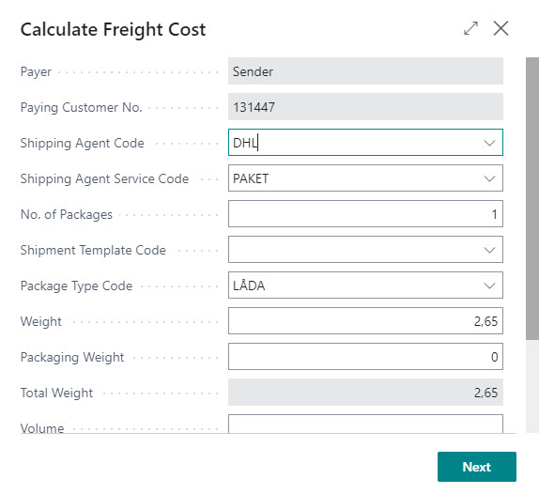Select the No. of Packages field
The height and width of the screenshot is (494, 539).
365,214
